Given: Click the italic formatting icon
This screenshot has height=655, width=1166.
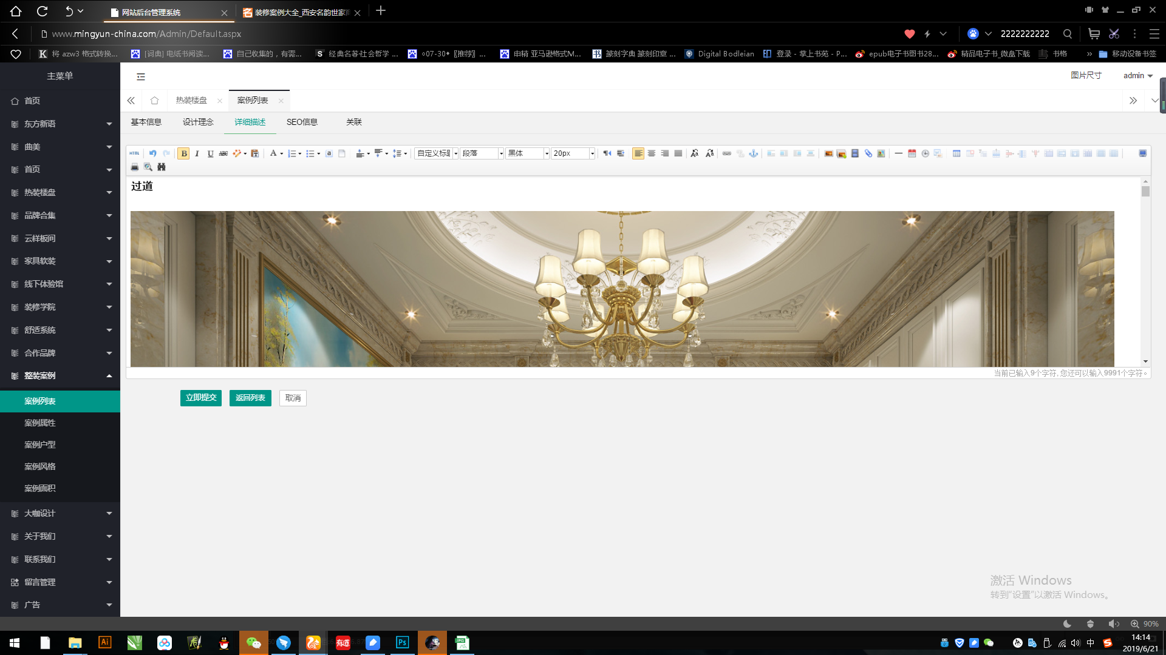Looking at the screenshot, I should (x=197, y=153).
